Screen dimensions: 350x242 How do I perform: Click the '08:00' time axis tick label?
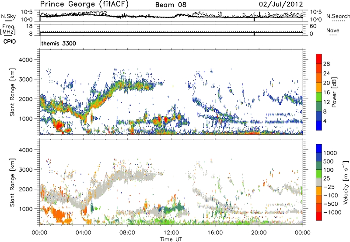point(127,233)
